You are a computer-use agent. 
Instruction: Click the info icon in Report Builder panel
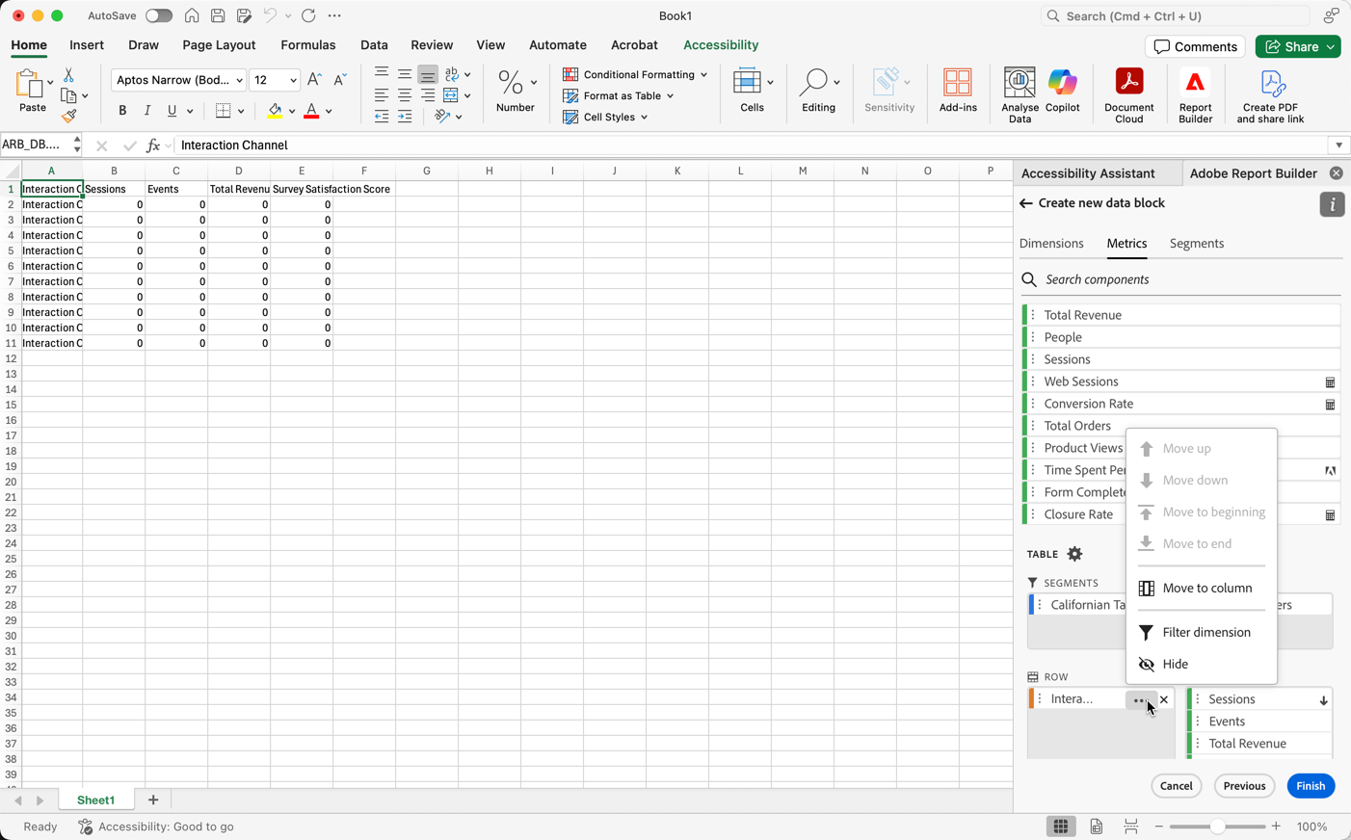pos(1332,204)
